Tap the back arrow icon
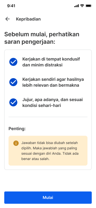This screenshot has width=96, height=208. coord(7,19)
